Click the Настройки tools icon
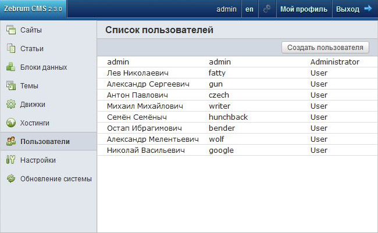Viewport: 378px width, 233px height. pos(11,160)
